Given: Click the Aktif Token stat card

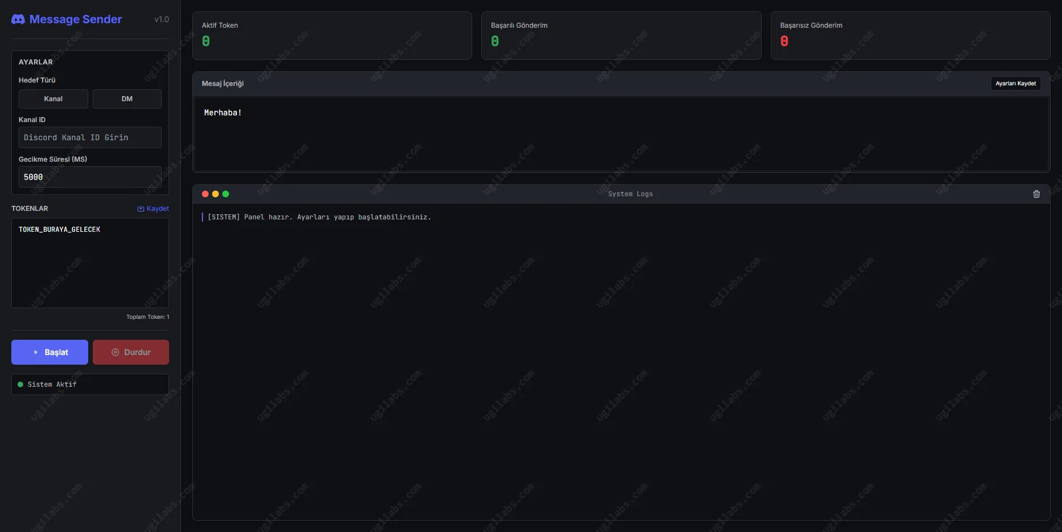Looking at the screenshot, I should coord(332,36).
